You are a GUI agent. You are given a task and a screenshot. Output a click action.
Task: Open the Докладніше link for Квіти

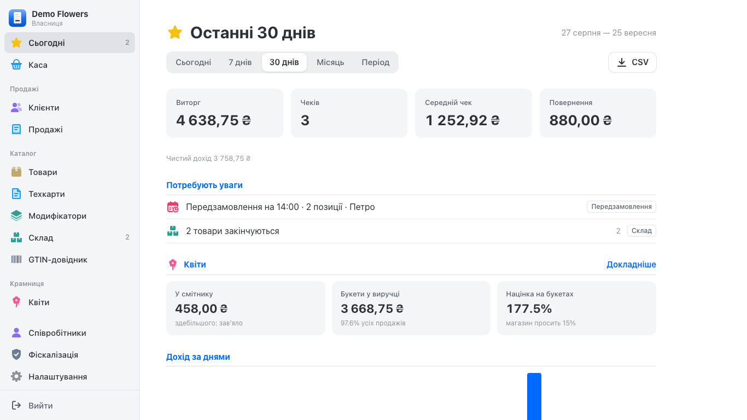[631, 265]
